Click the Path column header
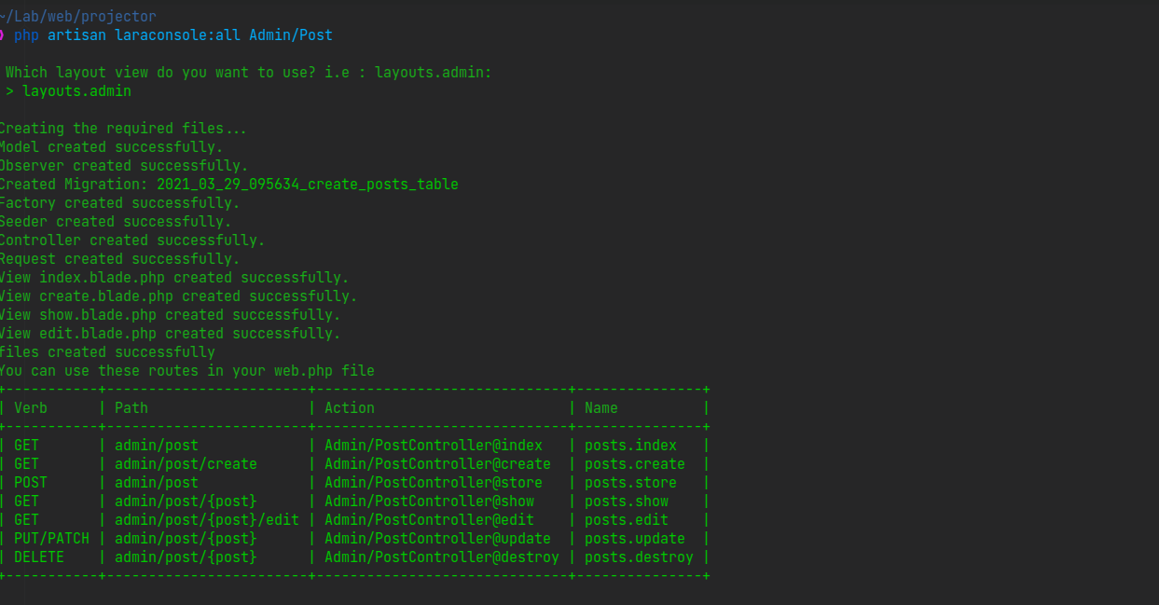The width and height of the screenshot is (1159, 605). pos(131,408)
